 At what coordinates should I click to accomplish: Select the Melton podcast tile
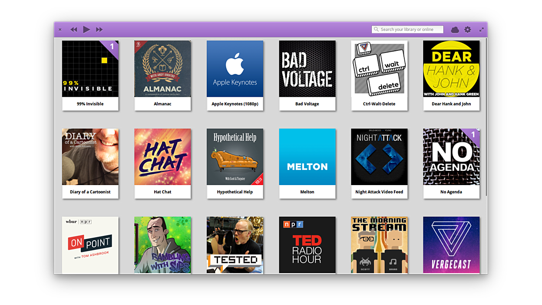tap(307, 157)
